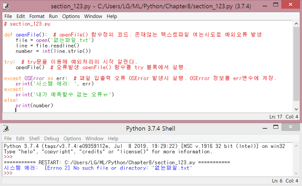Viewport: 302px width, 186px height.
Task: Open the Options menu in the editor window
Action: [71, 17]
